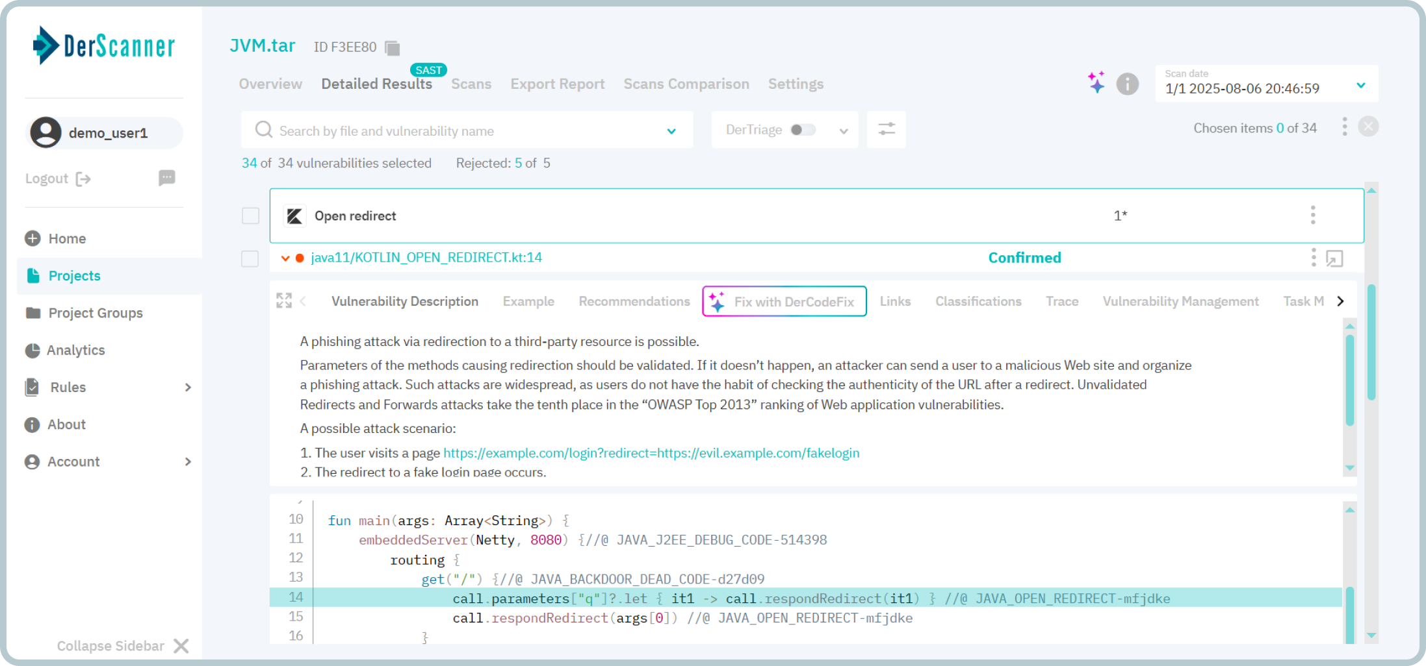The image size is (1426, 666).
Task: Open the feedback chat bubble icon
Action: click(x=167, y=178)
